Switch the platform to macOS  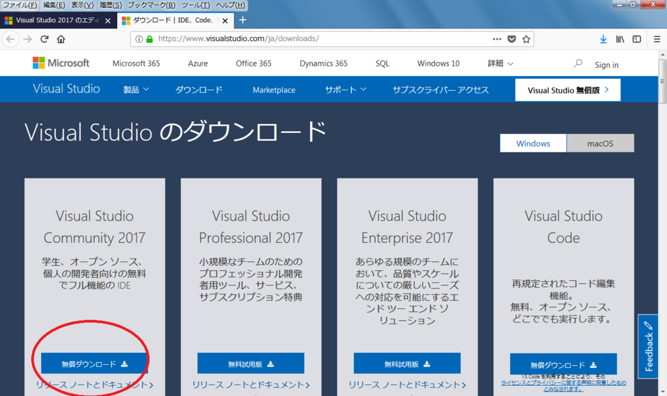pos(600,143)
